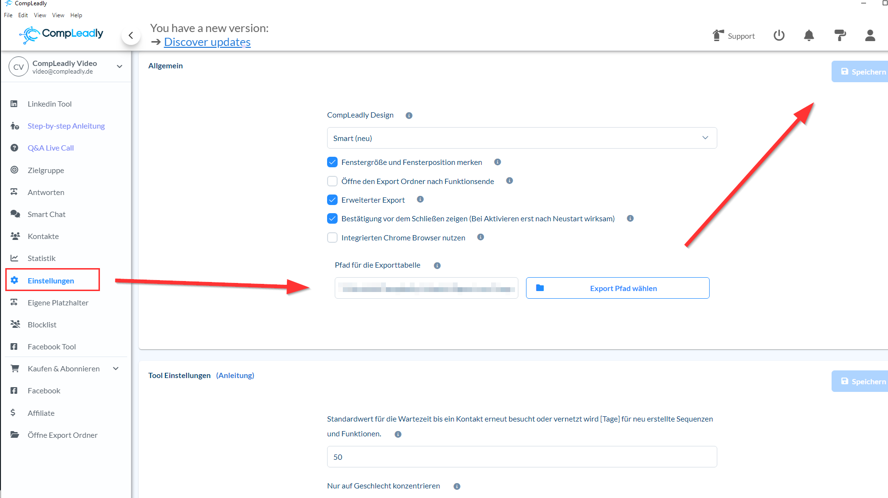Image resolution: width=888 pixels, height=498 pixels.
Task: Click info icon next to Erweiterter Export
Action: [x=420, y=200]
